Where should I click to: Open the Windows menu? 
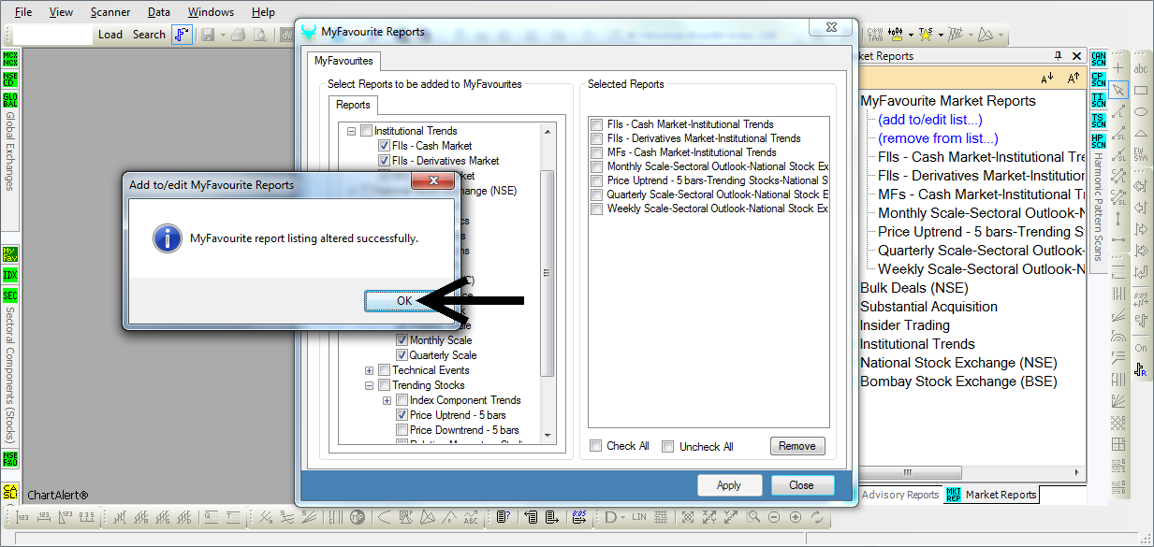(x=211, y=12)
